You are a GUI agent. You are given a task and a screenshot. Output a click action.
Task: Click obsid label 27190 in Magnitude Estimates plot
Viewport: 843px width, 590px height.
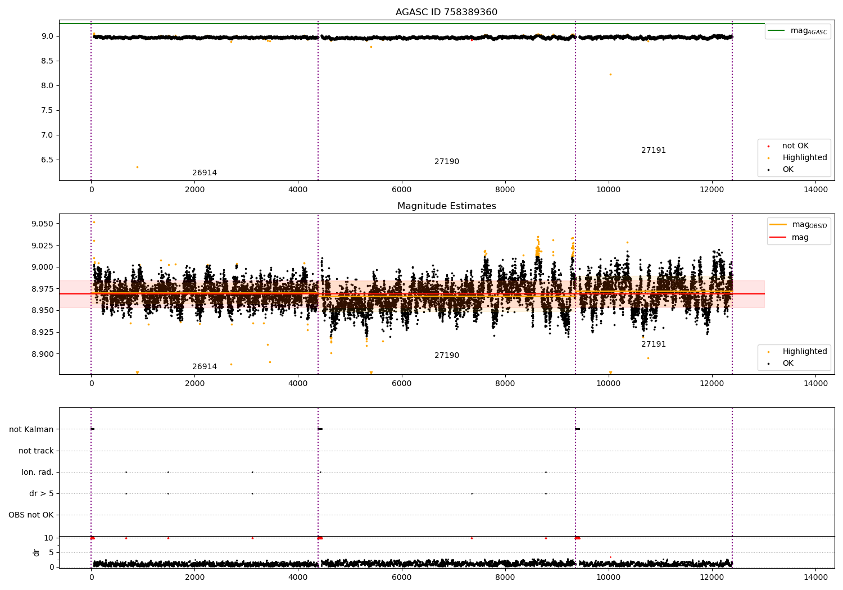pos(447,356)
